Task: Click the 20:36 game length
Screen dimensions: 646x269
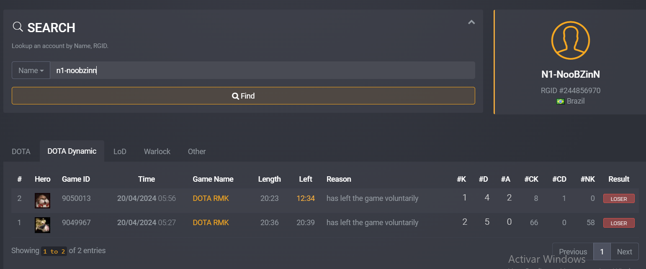Action: 270,223
